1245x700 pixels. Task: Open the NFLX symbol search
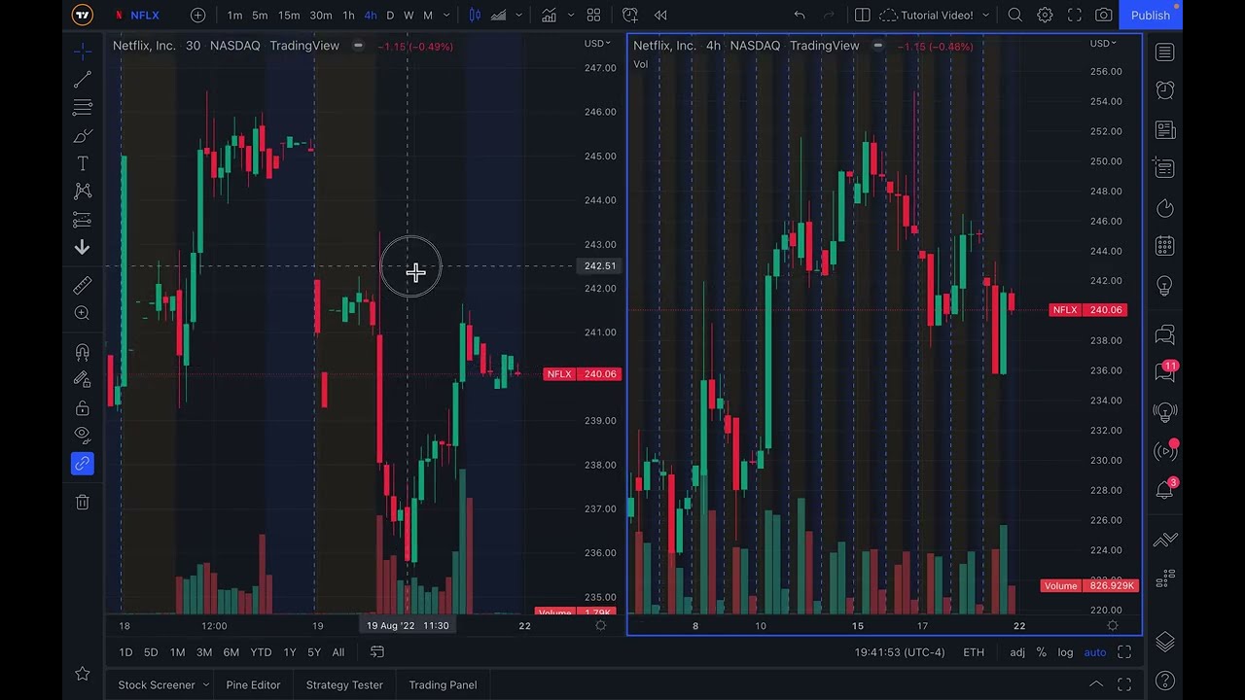click(137, 15)
